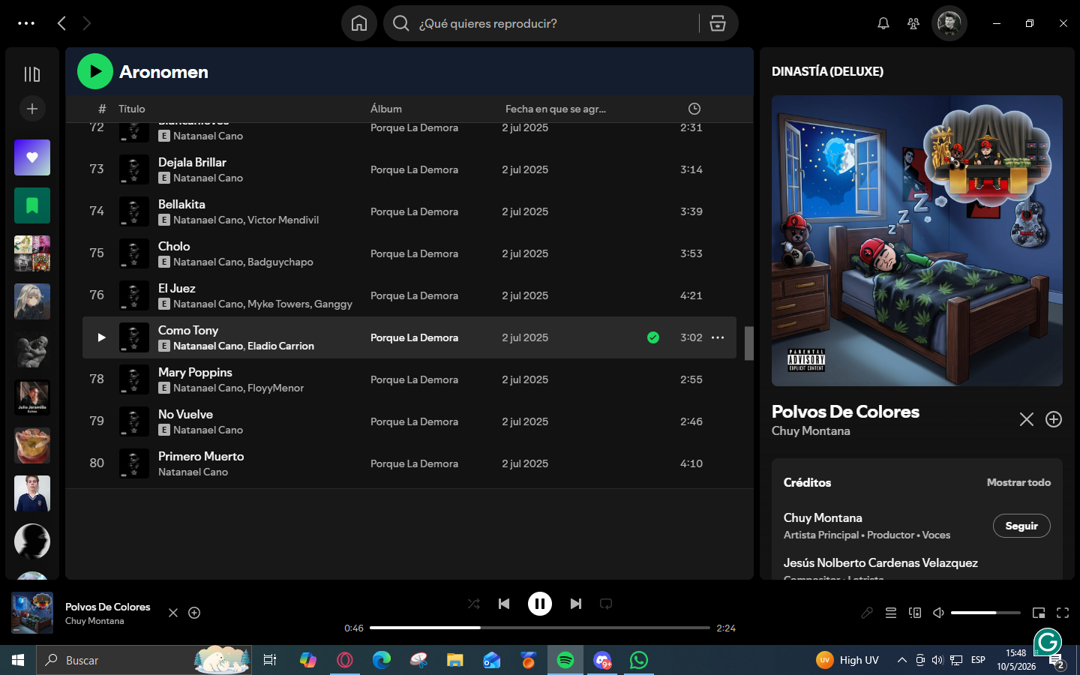Seek in the song progress bar
Viewport: 1080px width, 675px height.
(x=540, y=628)
